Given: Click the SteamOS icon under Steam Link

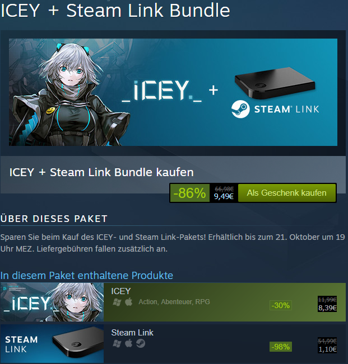Looking at the screenshot, I should coord(141,343).
